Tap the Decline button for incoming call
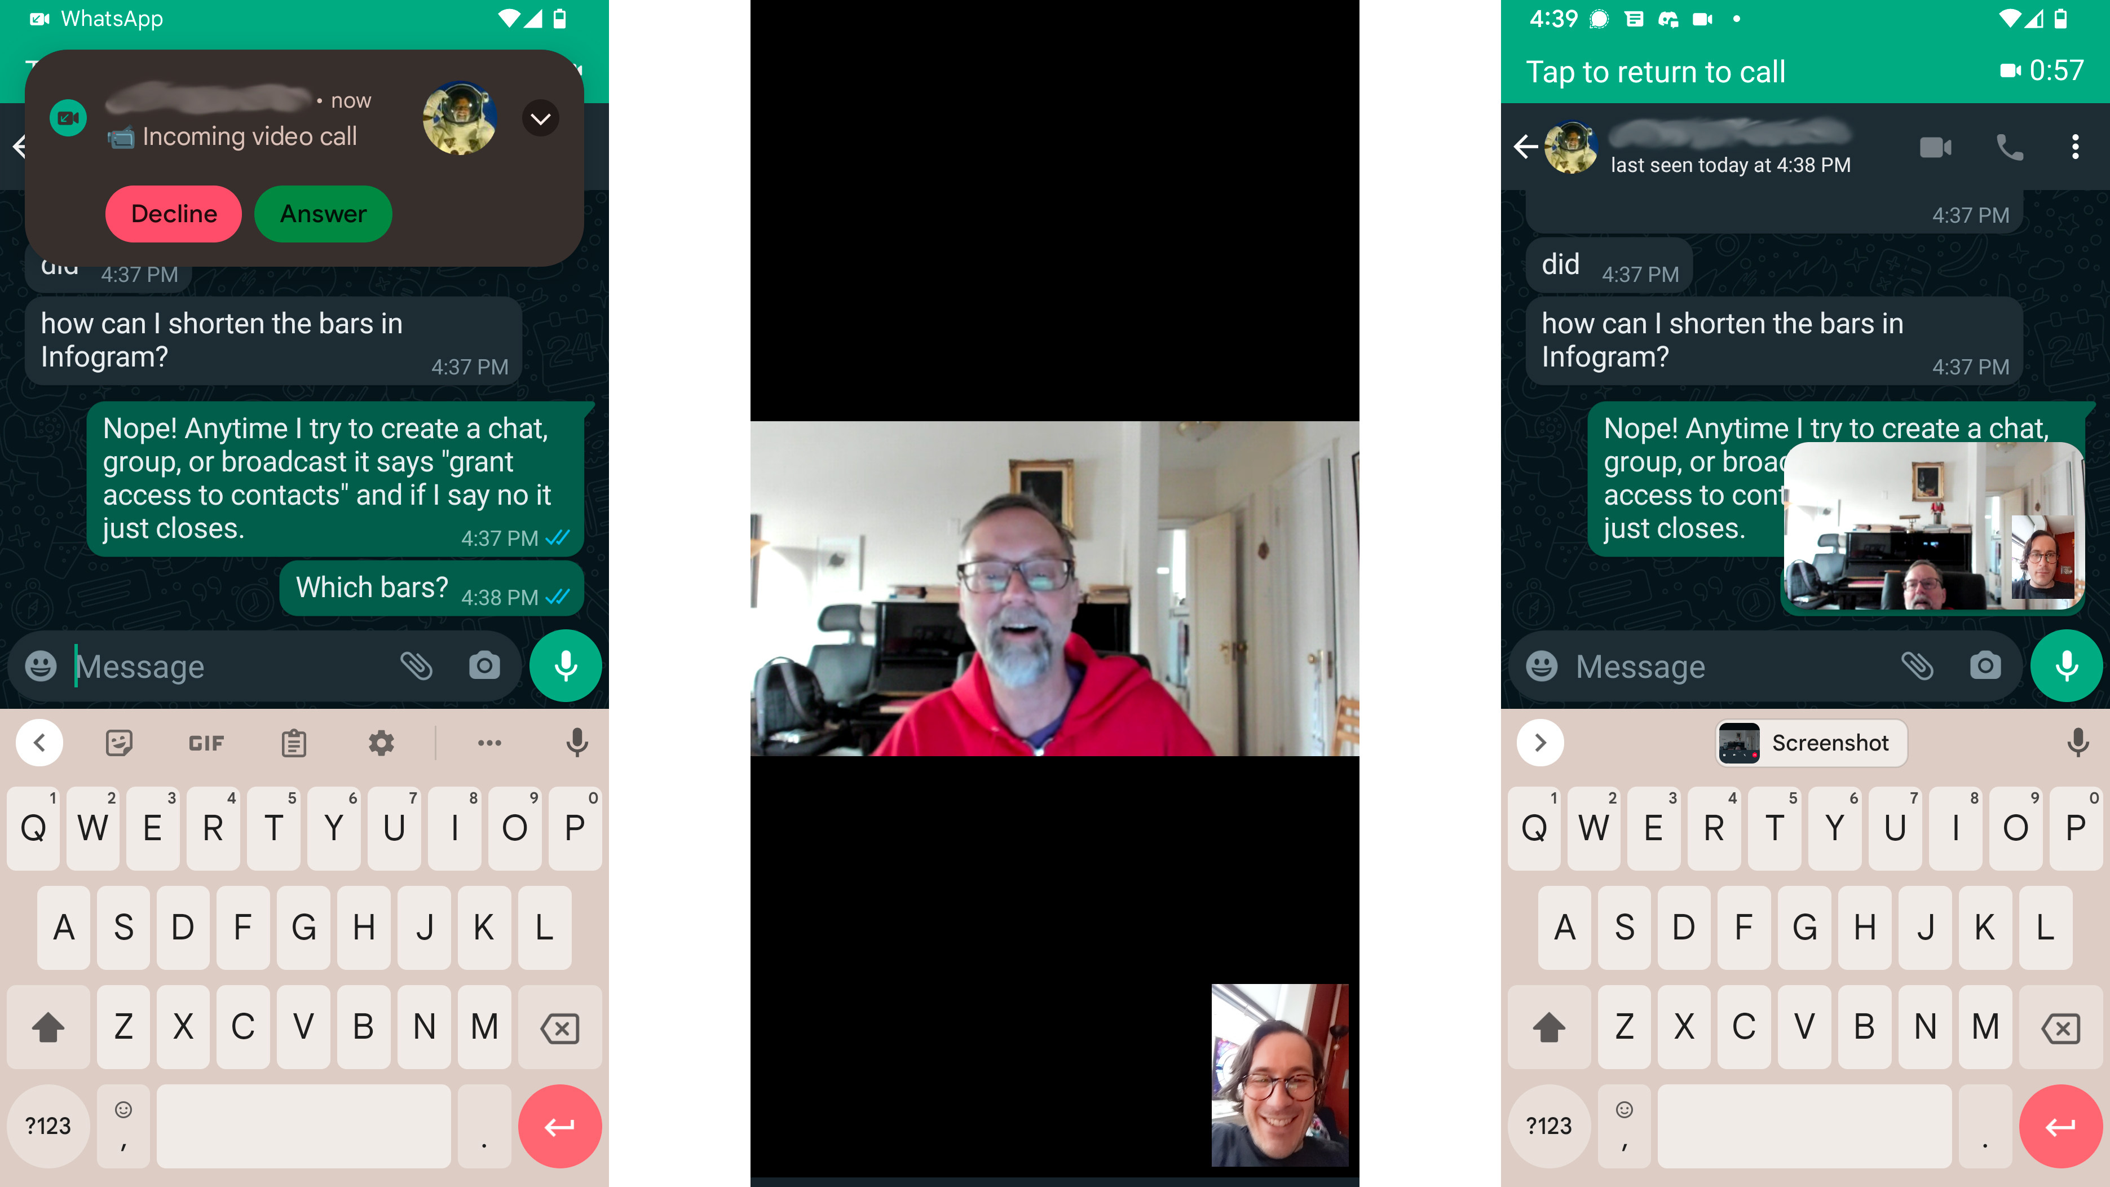This screenshot has height=1187, width=2110. pyautogui.click(x=174, y=213)
